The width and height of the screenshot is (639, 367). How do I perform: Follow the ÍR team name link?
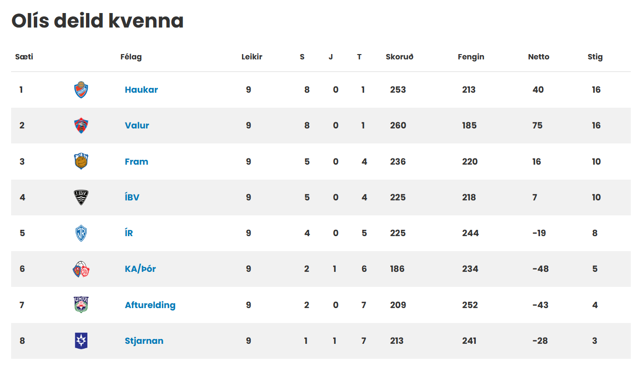129,233
